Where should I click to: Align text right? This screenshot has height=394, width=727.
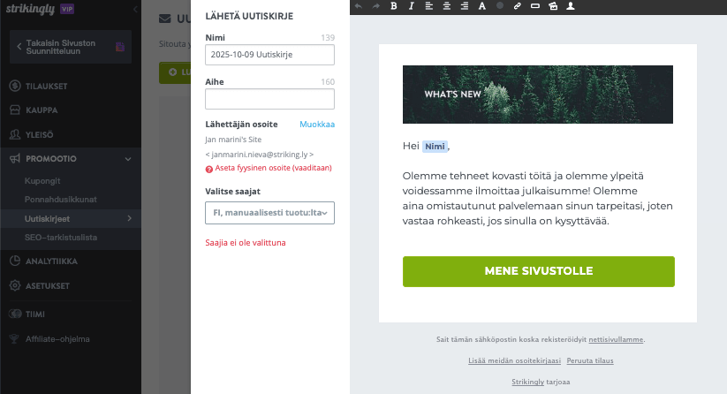[464, 6]
